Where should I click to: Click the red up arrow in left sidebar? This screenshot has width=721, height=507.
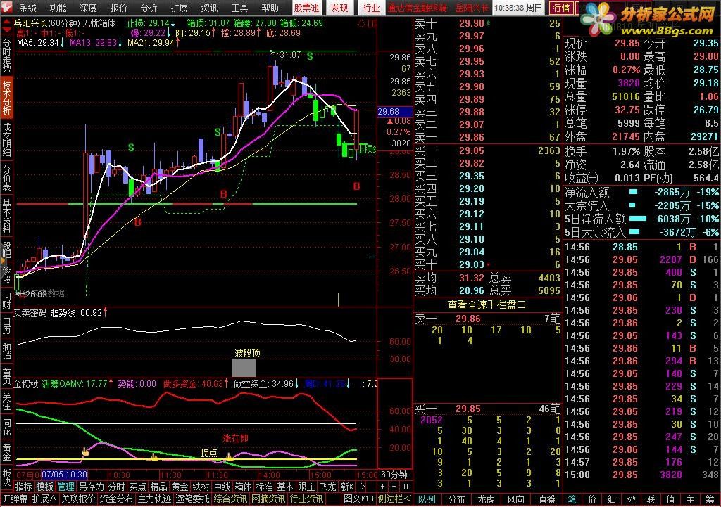click(x=6, y=22)
